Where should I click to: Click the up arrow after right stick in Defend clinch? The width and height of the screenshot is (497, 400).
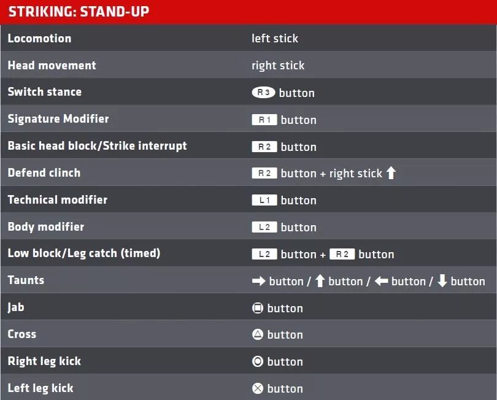pyautogui.click(x=391, y=173)
